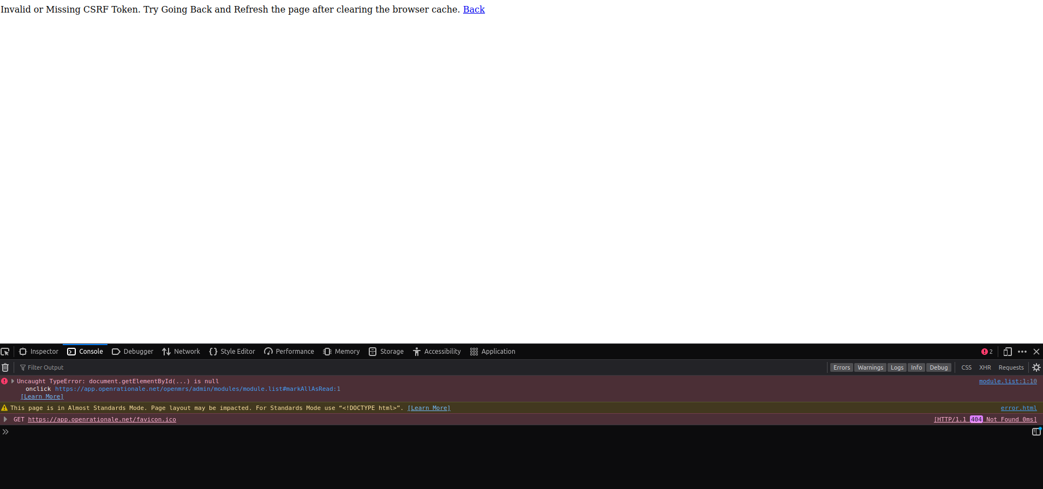The height and width of the screenshot is (489, 1043).
Task: Open the Storage tab
Action: point(386,352)
